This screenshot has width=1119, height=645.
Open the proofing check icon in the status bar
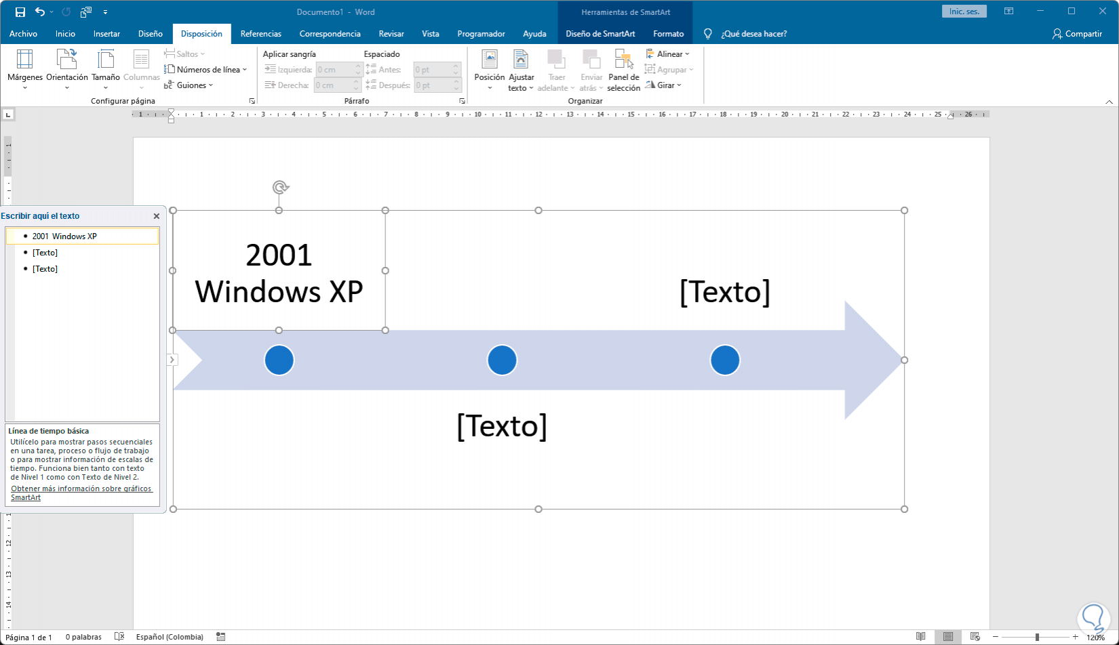[x=119, y=637]
